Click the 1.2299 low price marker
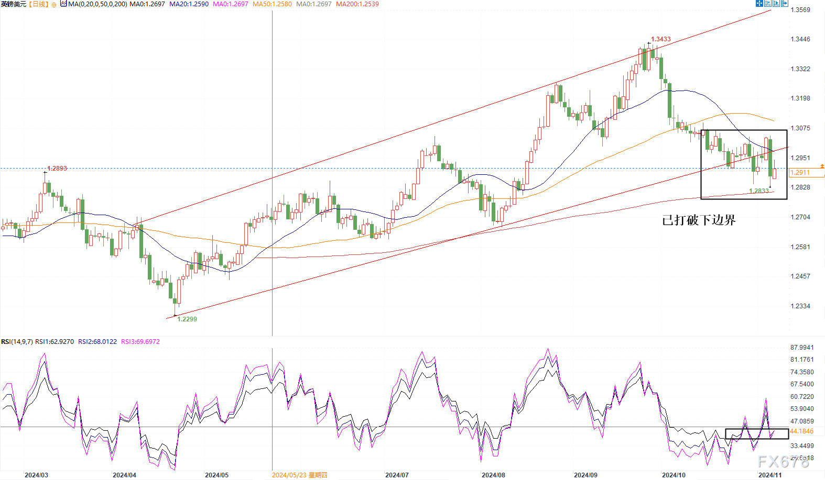This screenshot has width=825, height=480. (187, 319)
